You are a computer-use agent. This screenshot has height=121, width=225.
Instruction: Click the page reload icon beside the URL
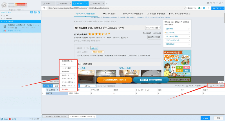(x=44, y=8)
